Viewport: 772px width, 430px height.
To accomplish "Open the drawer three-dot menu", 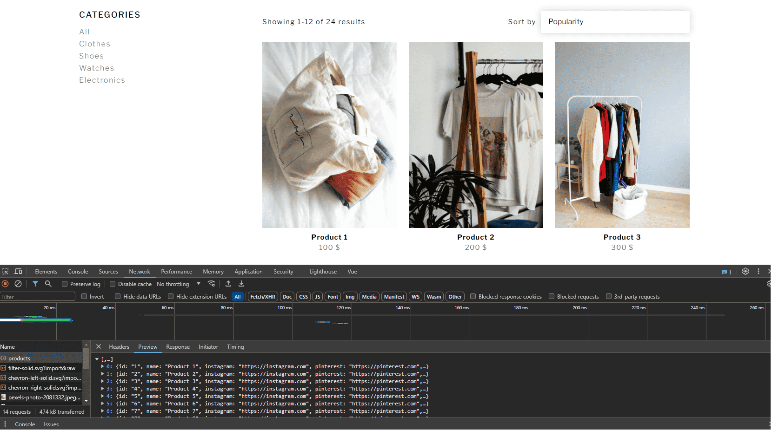I will click(5, 424).
